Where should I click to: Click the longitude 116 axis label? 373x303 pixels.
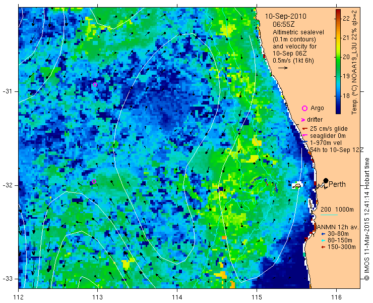click(x=336, y=297)
